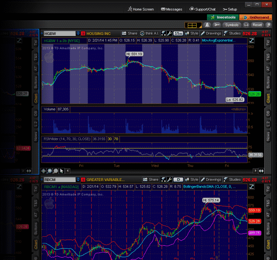The width and height of the screenshot is (277, 260).
Task: Click the Reset button
Action: click(x=257, y=25)
